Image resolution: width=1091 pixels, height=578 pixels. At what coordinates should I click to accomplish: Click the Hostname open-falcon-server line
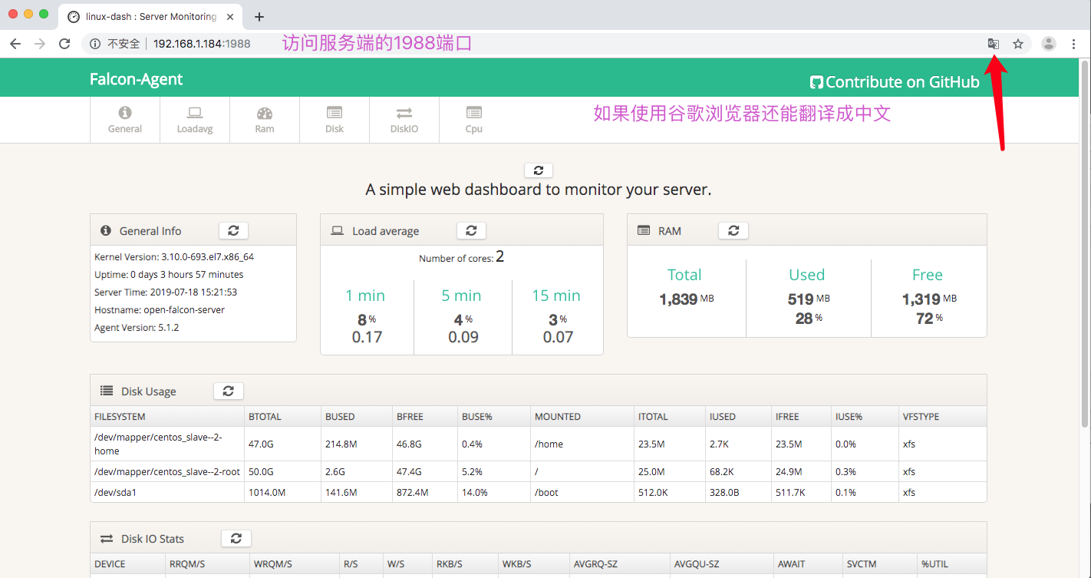tap(160, 310)
